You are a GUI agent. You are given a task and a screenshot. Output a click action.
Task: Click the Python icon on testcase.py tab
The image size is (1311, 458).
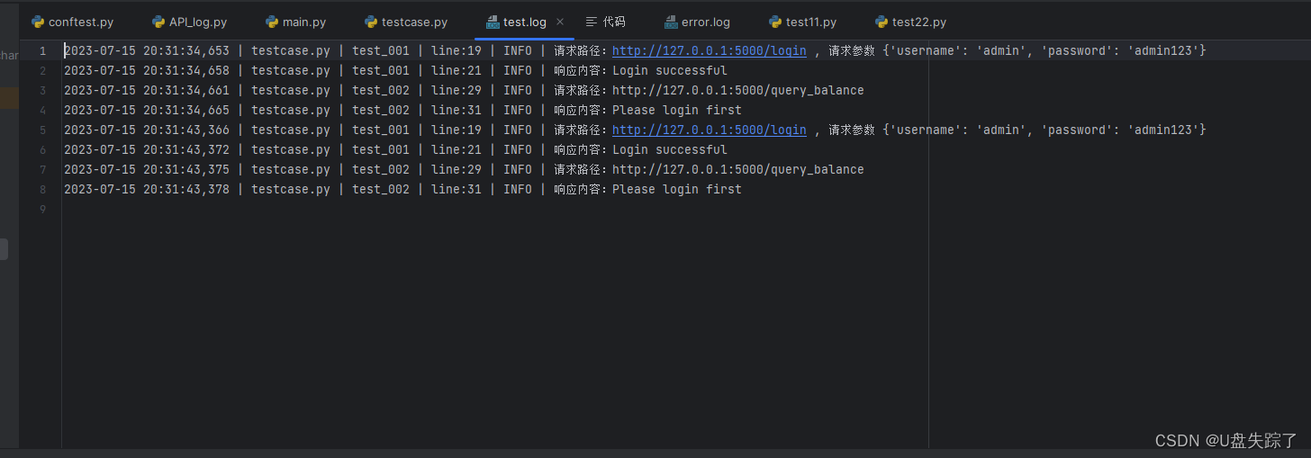pos(371,22)
